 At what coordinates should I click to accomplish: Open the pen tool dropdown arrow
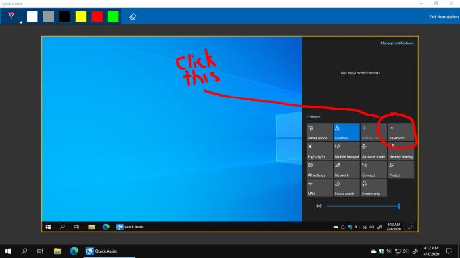pyautogui.click(x=21, y=22)
